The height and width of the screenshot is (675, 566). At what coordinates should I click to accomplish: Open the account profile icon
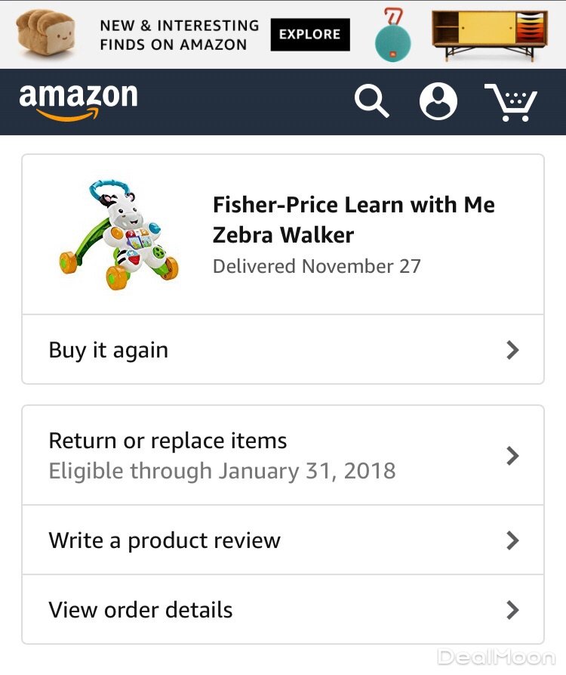(438, 101)
